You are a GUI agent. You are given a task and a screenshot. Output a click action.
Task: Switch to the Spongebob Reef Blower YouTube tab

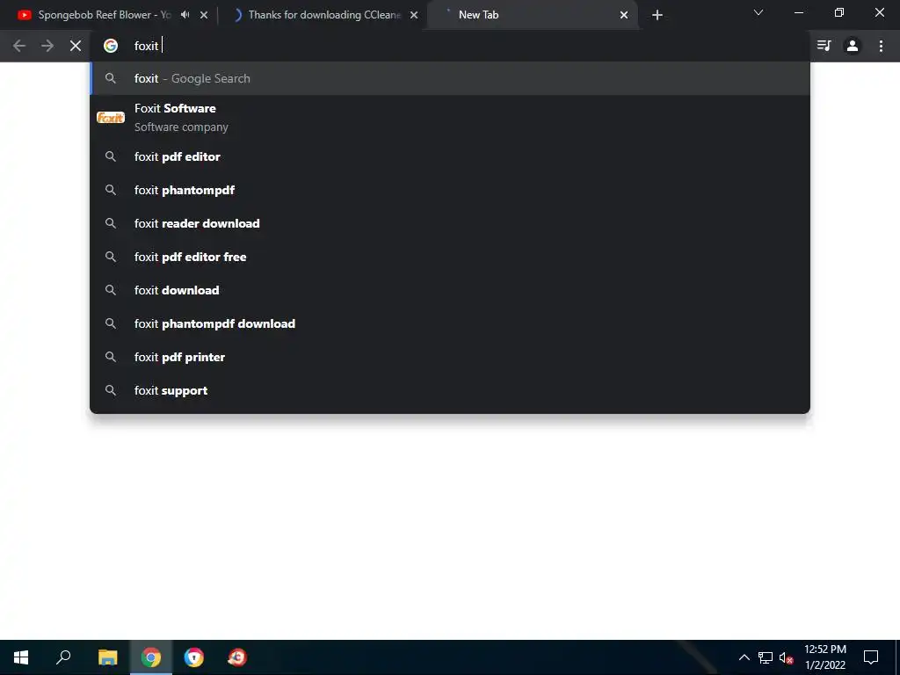(x=104, y=15)
